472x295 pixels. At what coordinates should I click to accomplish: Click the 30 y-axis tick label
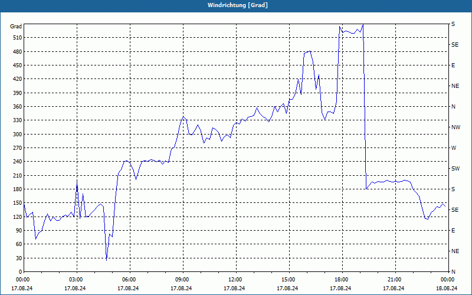(18, 258)
